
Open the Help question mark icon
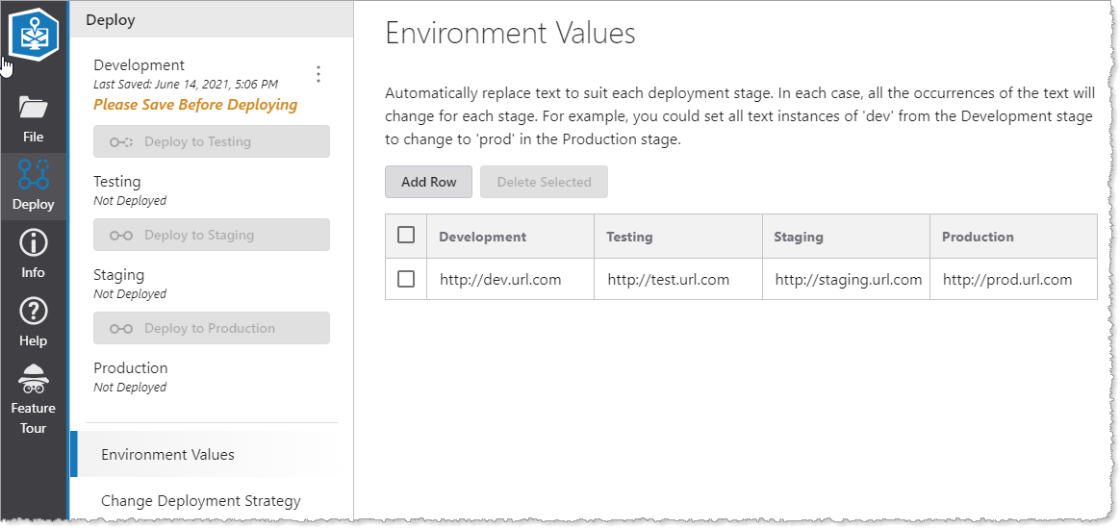(x=33, y=311)
